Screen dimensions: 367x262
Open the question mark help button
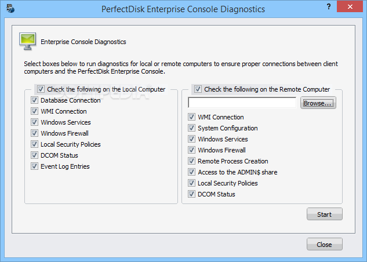click(329, 6)
